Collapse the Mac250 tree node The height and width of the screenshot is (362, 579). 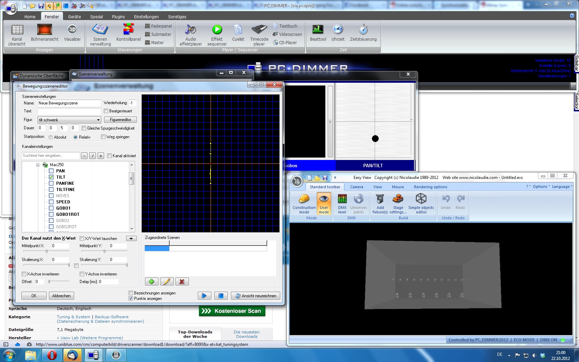(38, 165)
